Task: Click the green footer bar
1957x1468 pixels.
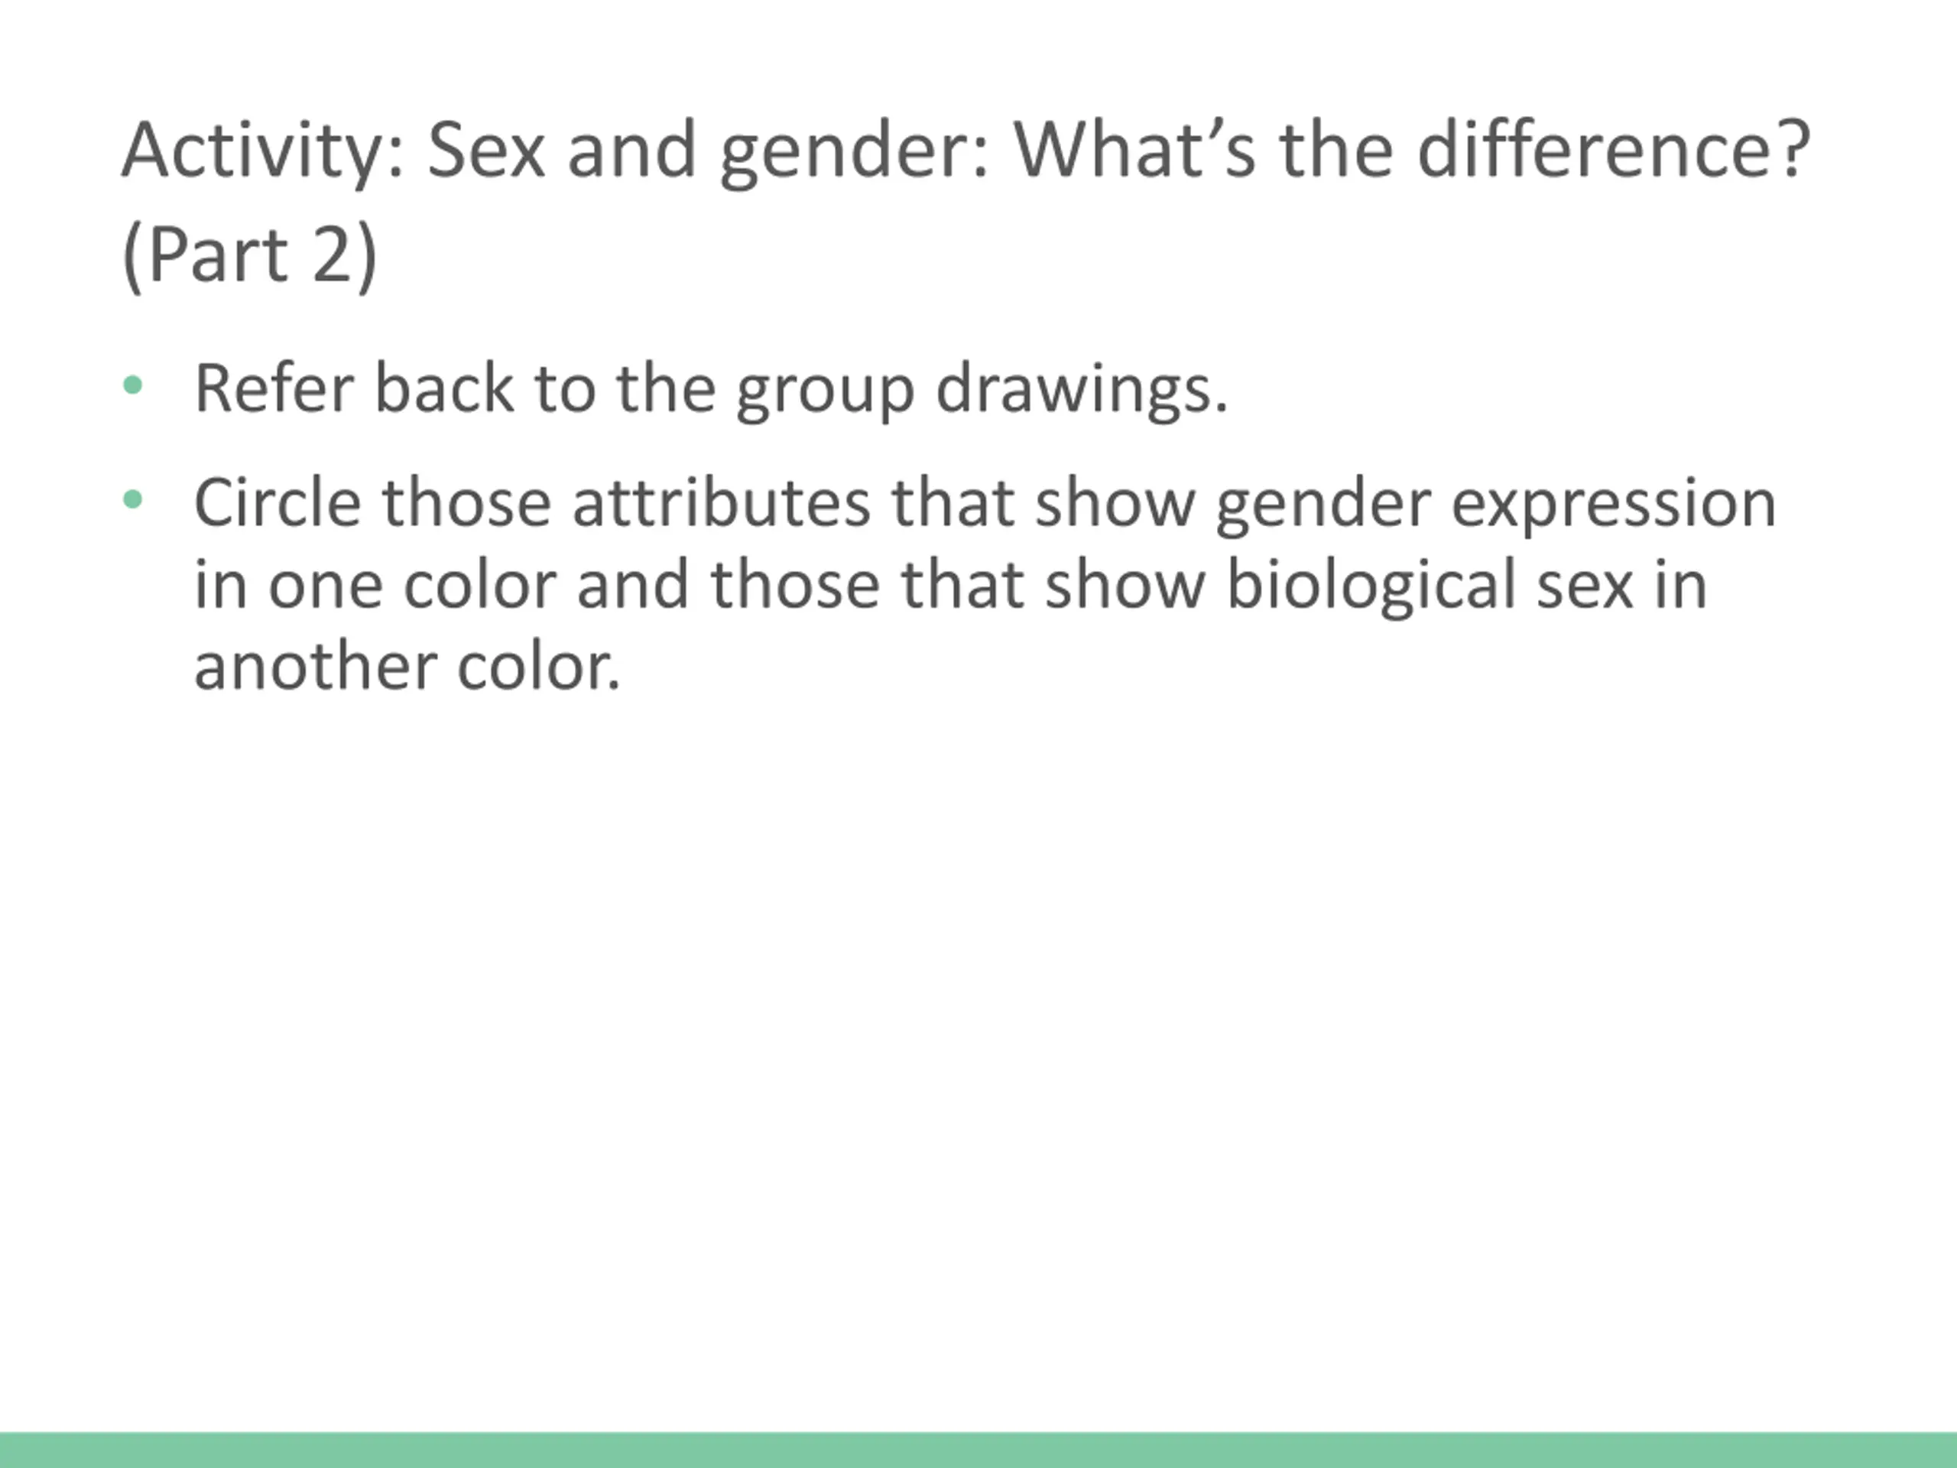Action: tap(978, 1450)
